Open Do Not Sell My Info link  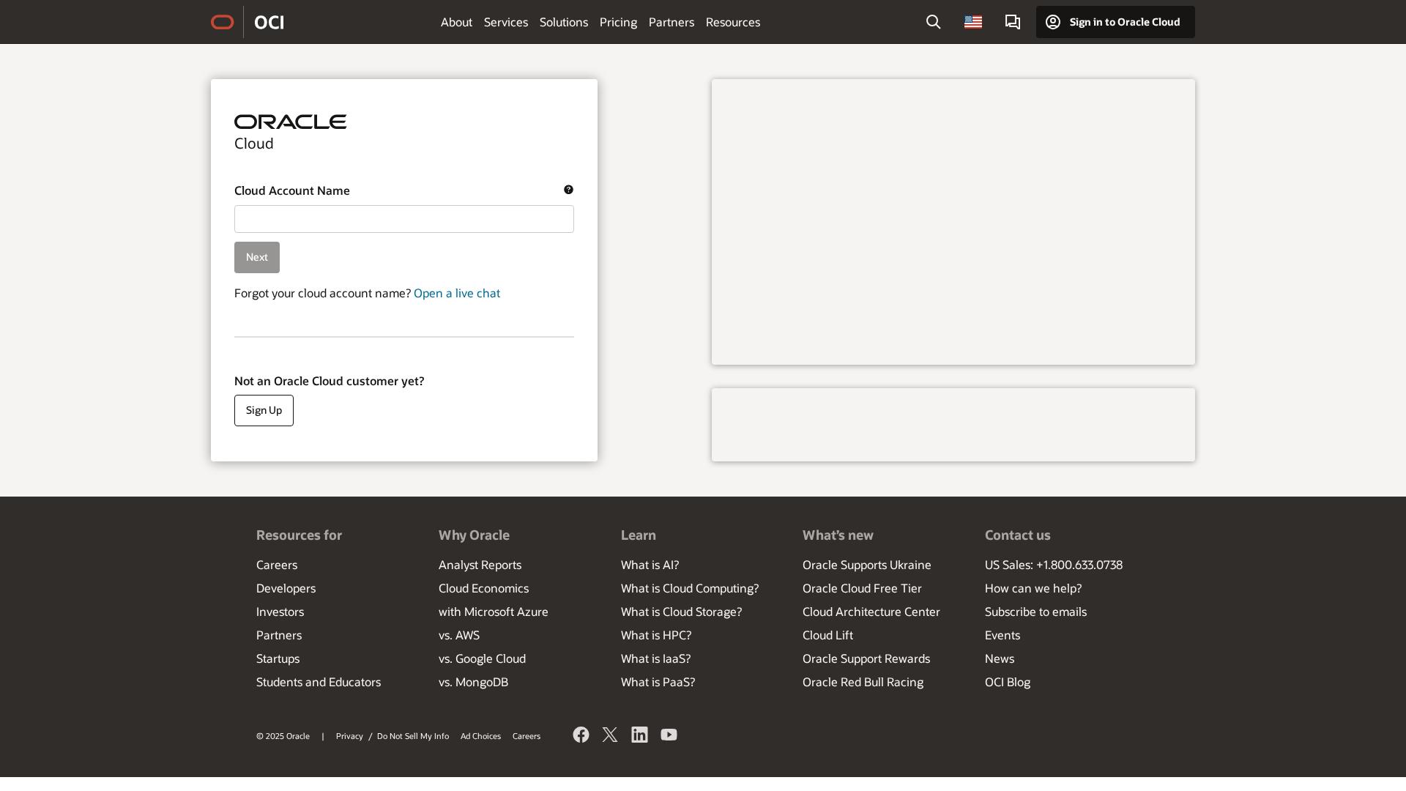point(413,736)
